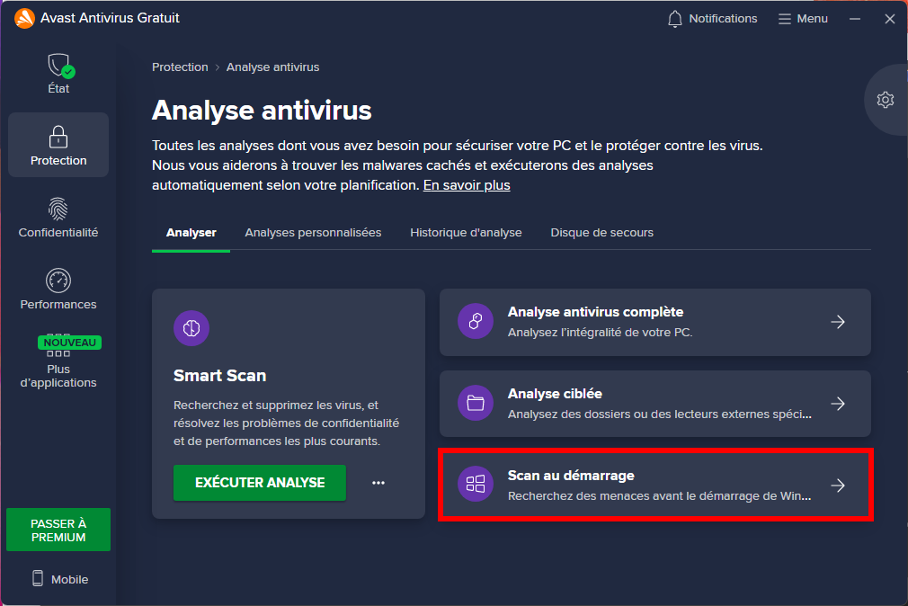908x606 pixels.
Task: Switch to Analyses personnalisées tab
Action: point(313,232)
